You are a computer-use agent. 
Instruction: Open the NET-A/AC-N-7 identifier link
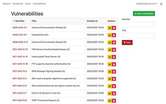20,93
